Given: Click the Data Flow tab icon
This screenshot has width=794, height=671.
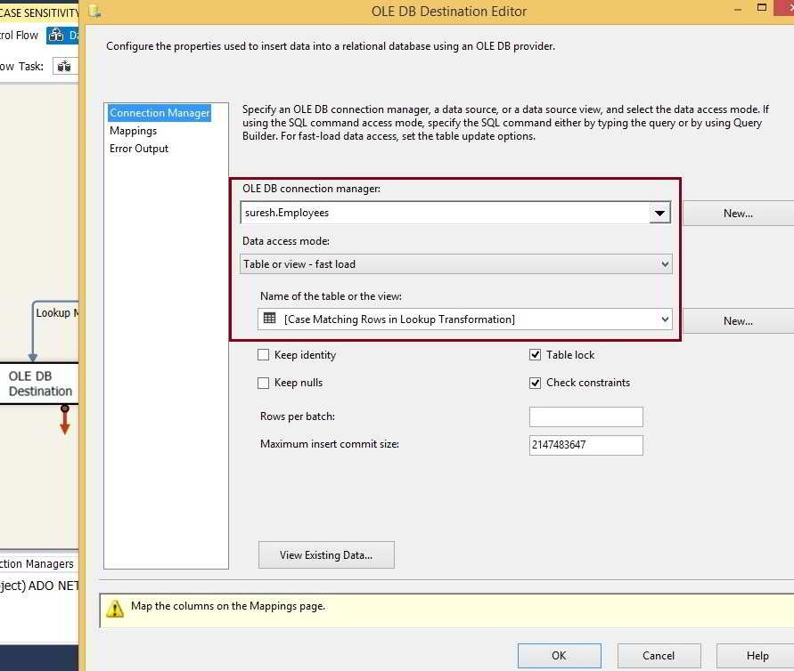Looking at the screenshot, I should coord(56,36).
